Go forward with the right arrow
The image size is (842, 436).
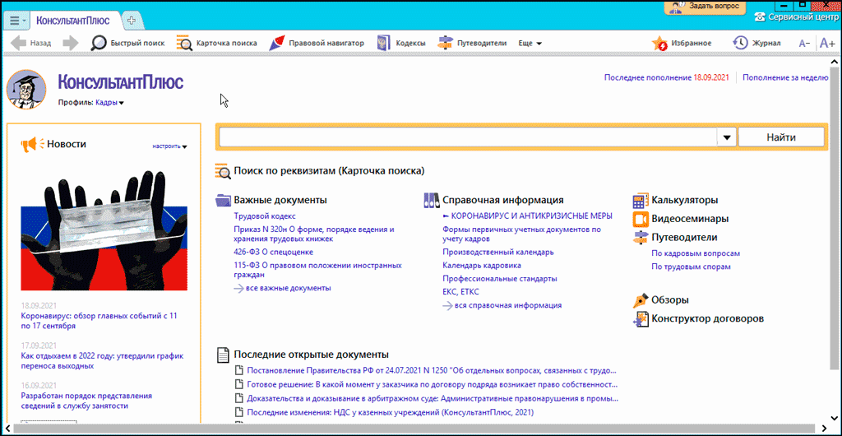coord(71,43)
